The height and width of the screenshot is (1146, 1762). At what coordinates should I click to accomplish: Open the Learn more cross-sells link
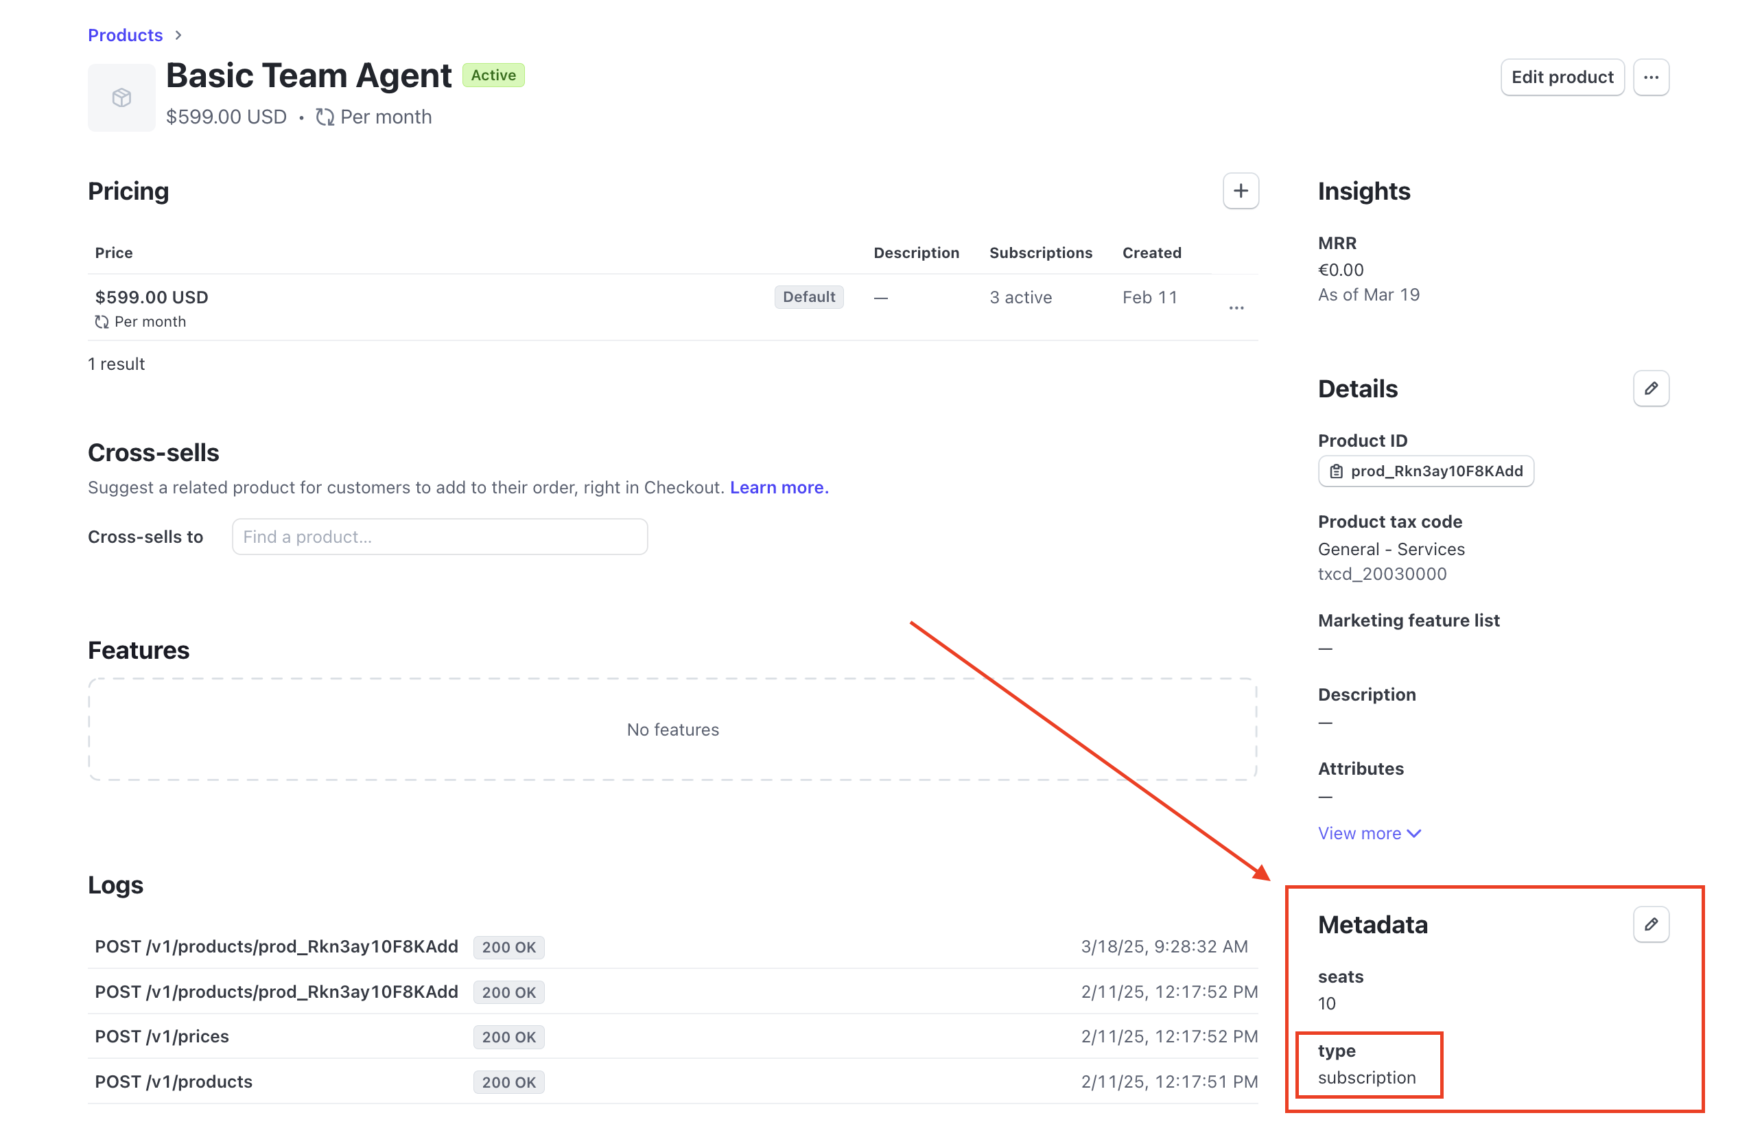click(778, 487)
